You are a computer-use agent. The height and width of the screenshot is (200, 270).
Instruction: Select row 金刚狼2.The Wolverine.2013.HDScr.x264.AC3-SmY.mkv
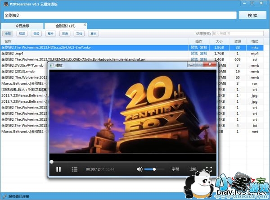[x=132, y=47]
